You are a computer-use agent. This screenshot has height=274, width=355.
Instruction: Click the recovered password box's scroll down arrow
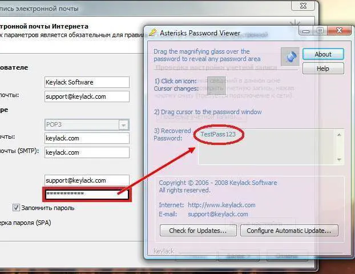(x=339, y=160)
